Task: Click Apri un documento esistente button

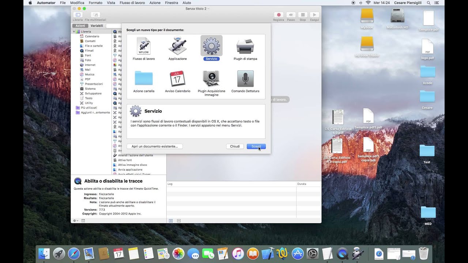Action: point(155,146)
